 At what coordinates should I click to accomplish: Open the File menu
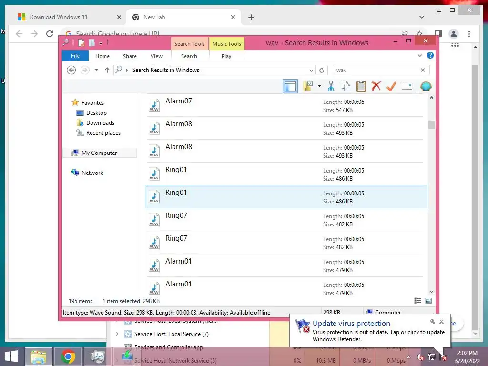click(75, 56)
